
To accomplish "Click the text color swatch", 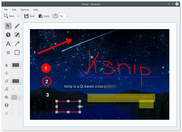I will 16,81.
